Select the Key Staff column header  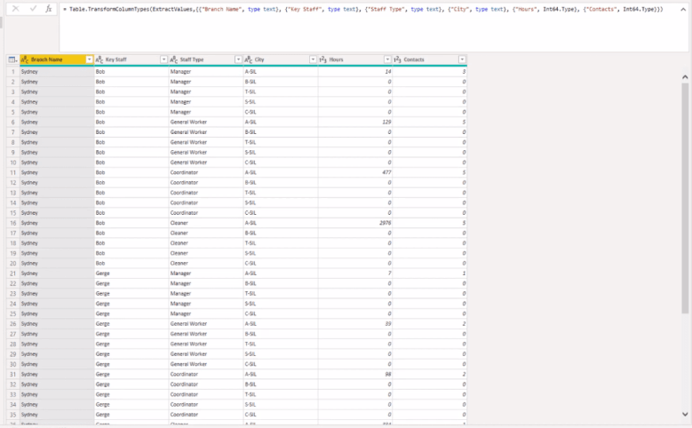(x=131, y=59)
